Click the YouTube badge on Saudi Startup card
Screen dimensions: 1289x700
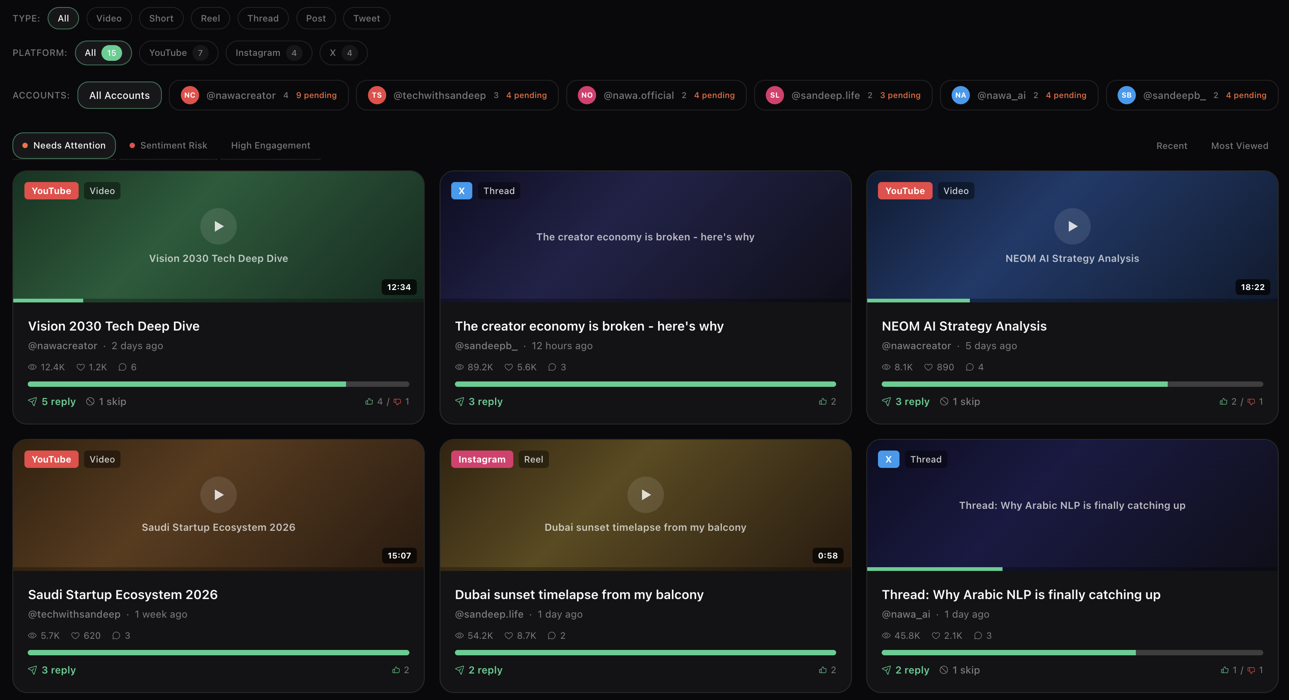click(x=51, y=459)
